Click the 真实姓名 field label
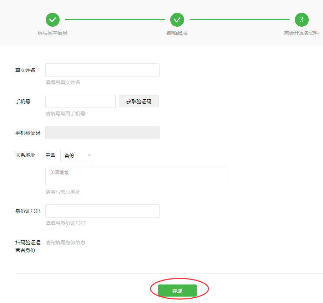 click(x=25, y=70)
